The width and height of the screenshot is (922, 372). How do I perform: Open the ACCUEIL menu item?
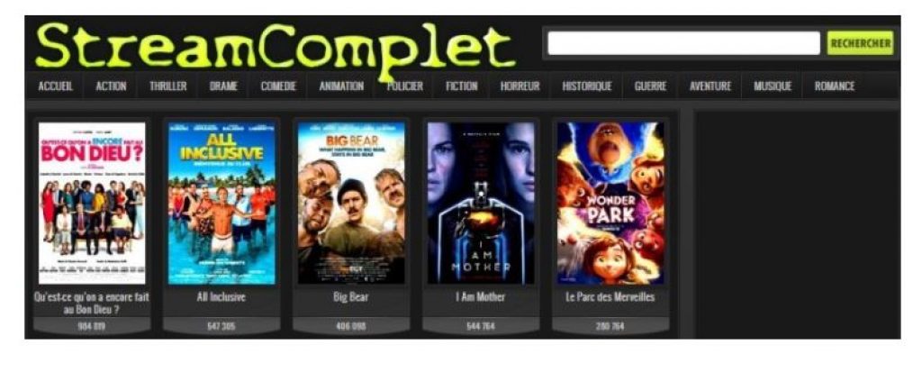pos(55,86)
